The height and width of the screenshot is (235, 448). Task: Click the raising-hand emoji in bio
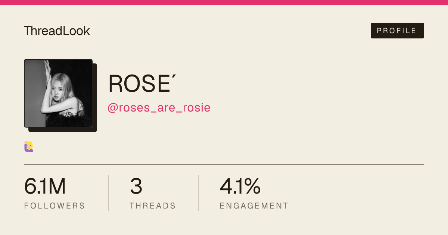(x=29, y=147)
